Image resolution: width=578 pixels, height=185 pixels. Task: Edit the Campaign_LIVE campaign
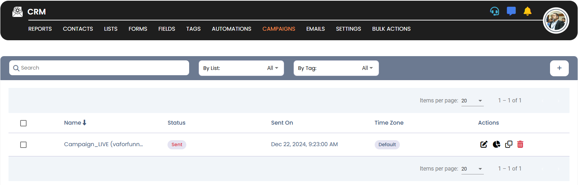[484, 144]
